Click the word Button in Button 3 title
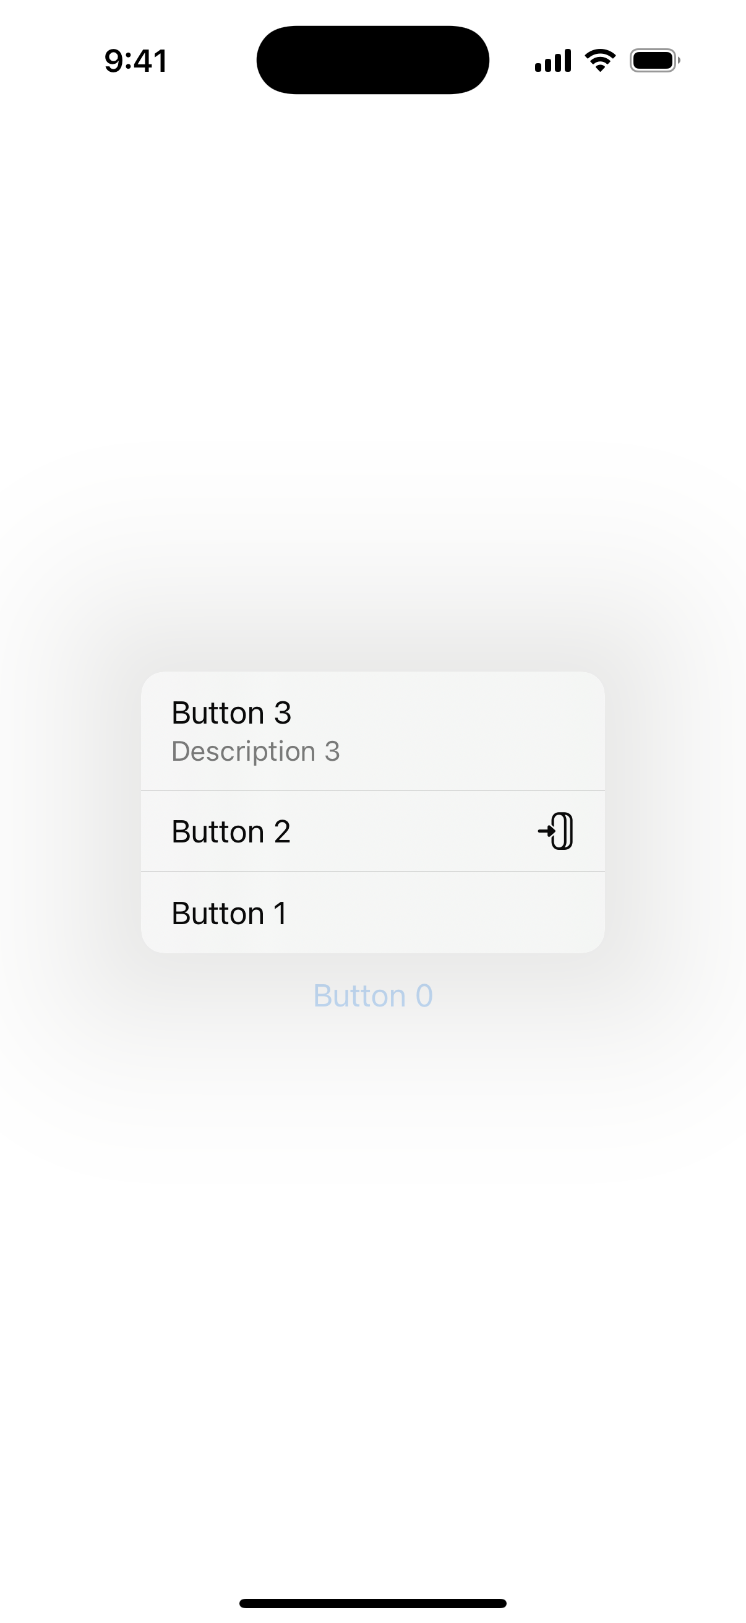The image size is (746, 1623). [218, 713]
